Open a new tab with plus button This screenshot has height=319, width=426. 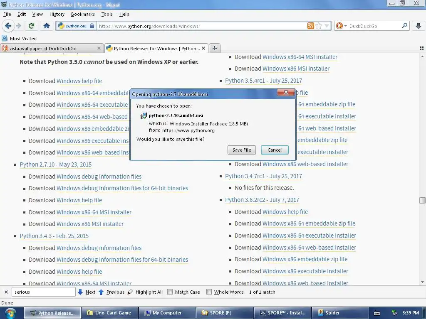point(215,48)
